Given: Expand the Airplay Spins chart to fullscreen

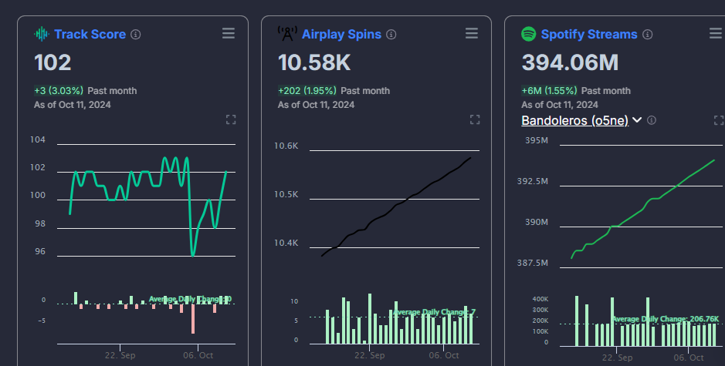Looking at the screenshot, I should 475,119.
